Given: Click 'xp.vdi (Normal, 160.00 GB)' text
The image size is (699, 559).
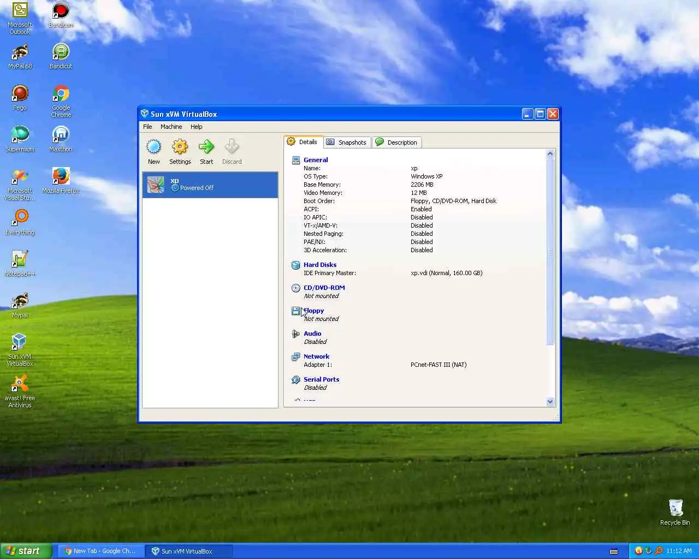Looking at the screenshot, I should tap(447, 273).
